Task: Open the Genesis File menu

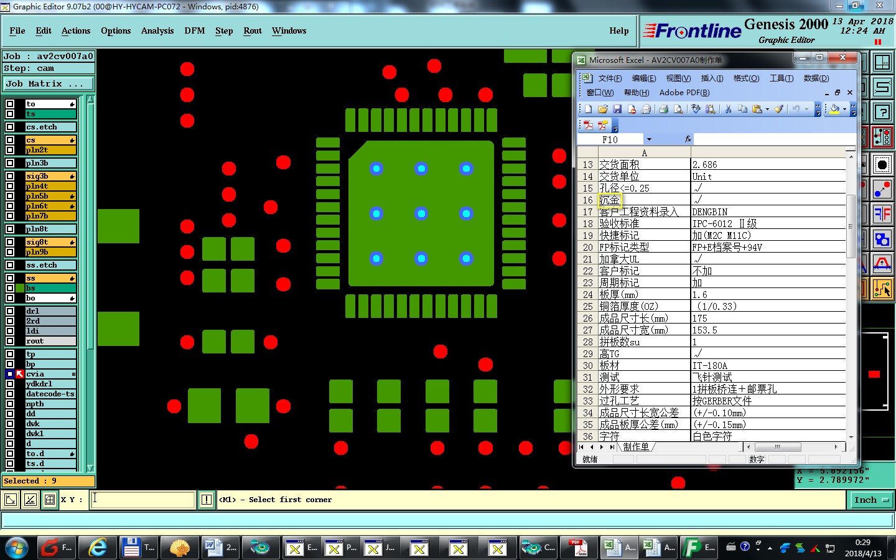Action: 17,30
